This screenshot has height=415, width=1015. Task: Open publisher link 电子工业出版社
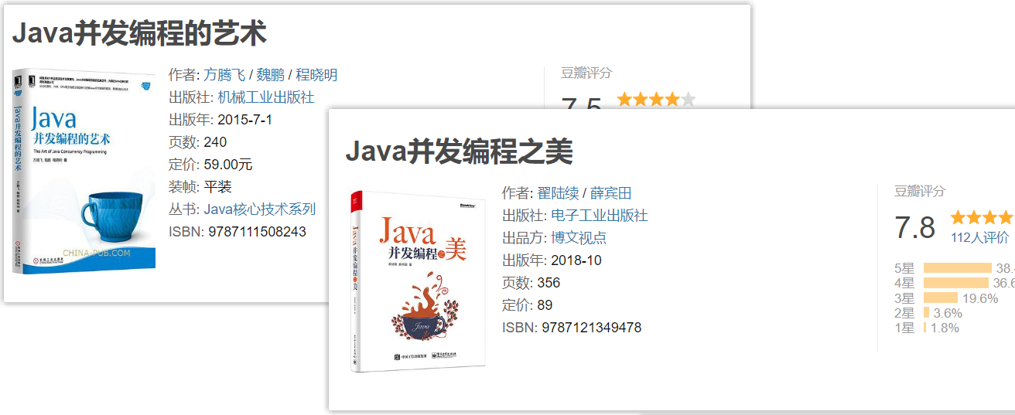(600, 216)
